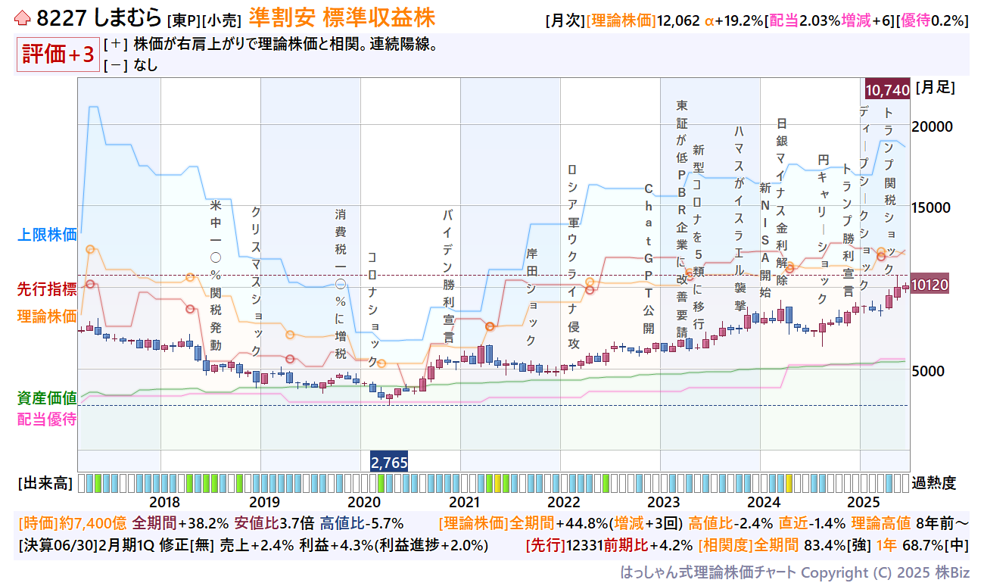Click the 5000 axis value

point(930,371)
